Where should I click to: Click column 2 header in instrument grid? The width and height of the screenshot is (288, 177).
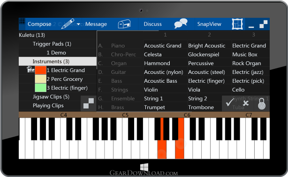209,35
